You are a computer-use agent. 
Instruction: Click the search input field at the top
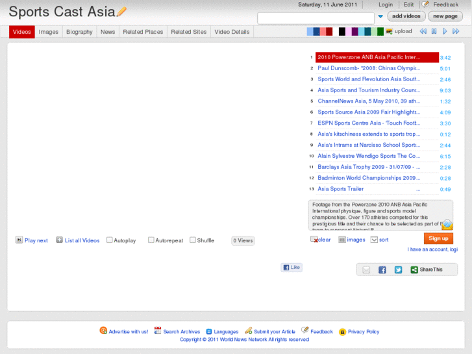[x=316, y=18]
